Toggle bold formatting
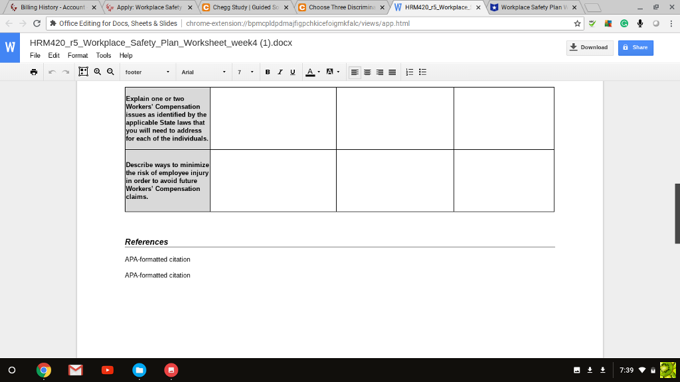680x382 pixels. (268, 72)
